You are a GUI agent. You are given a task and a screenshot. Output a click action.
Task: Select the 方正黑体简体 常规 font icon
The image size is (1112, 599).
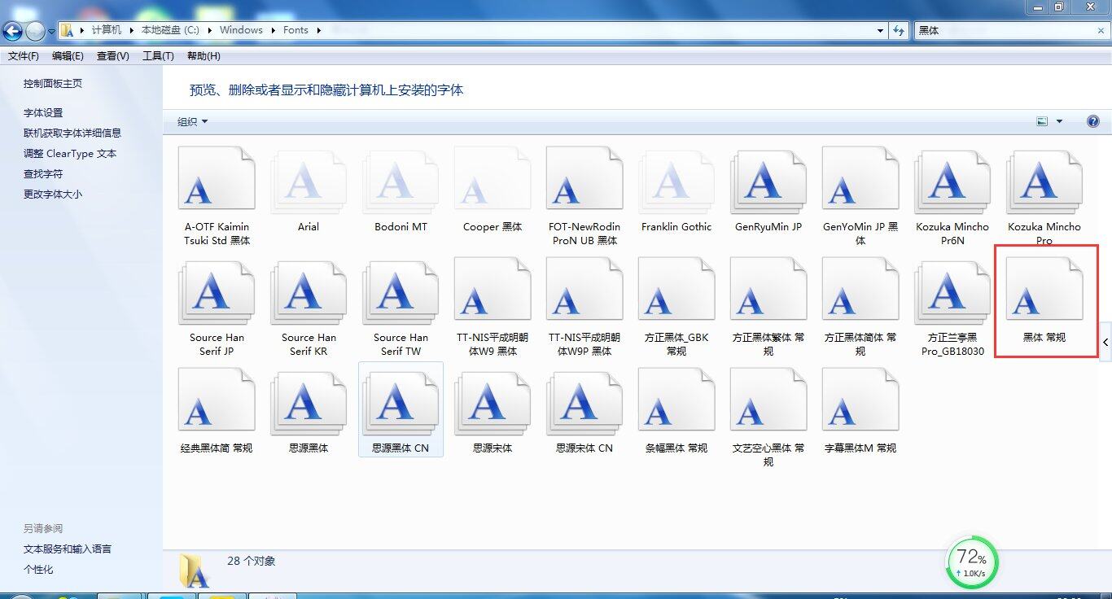(860, 291)
